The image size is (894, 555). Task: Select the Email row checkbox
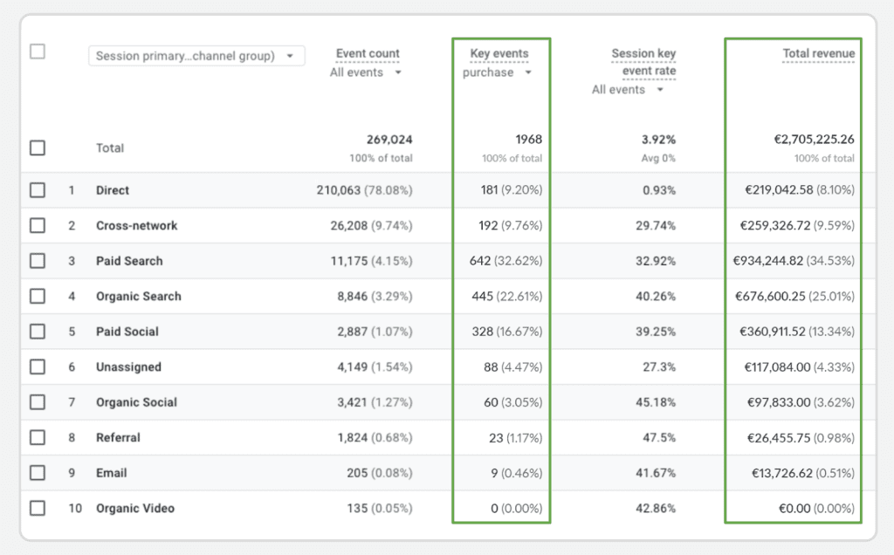pos(38,473)
